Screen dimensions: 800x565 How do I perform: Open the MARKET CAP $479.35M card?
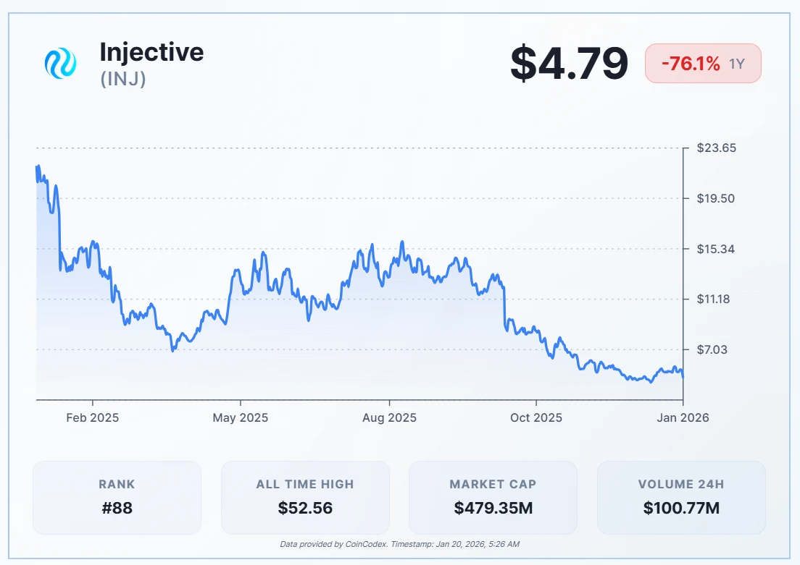493,497
